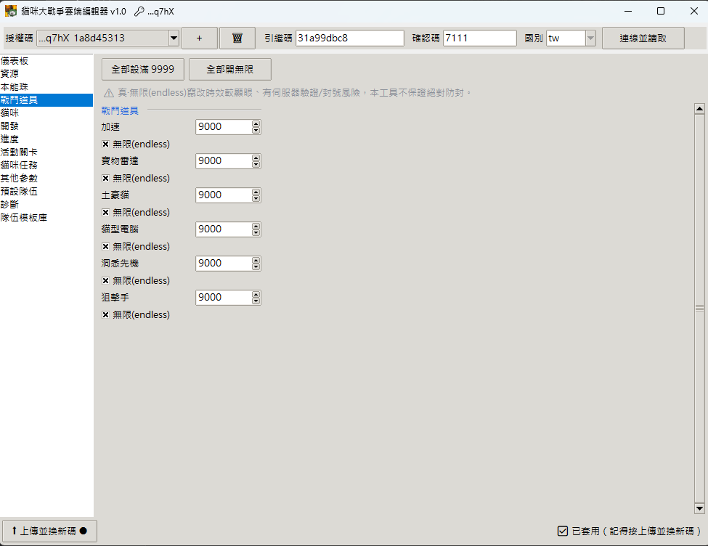
Task: Click the 土豪貓 value field
Action: 224,195
